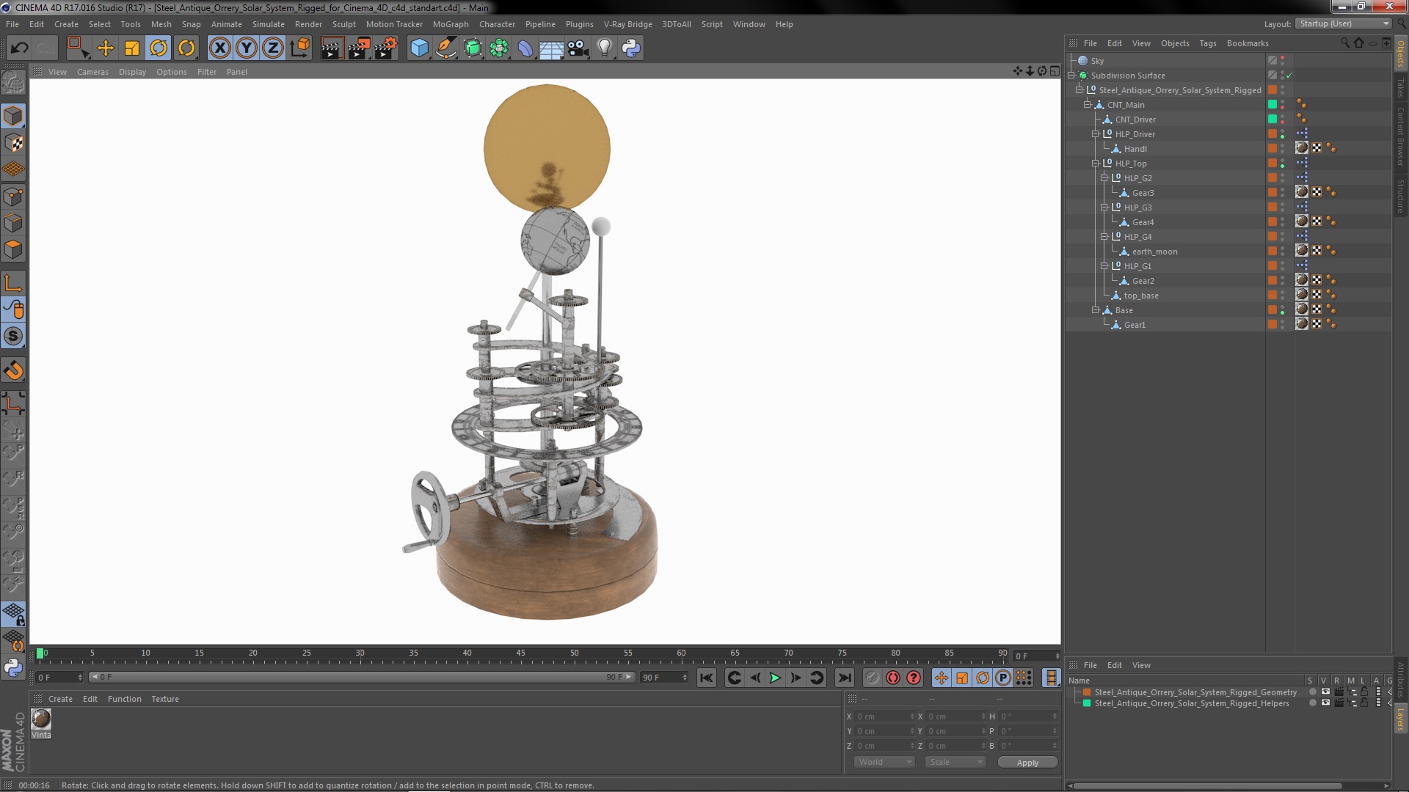The width and height of the screenshot is (1409, 792).
Task: Select the Rotate tool
Action: click(159, 48)
